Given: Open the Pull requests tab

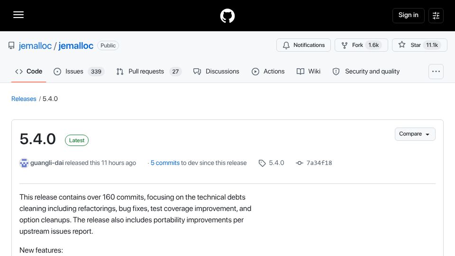Looking at the screenshot, I should 149,72.
